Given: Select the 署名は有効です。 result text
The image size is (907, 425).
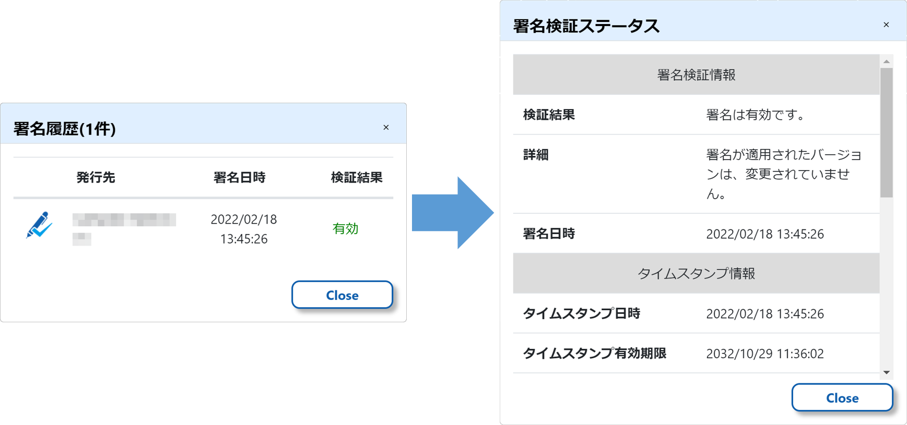Looking at the screenshot, I should click(x=756, y=115).
